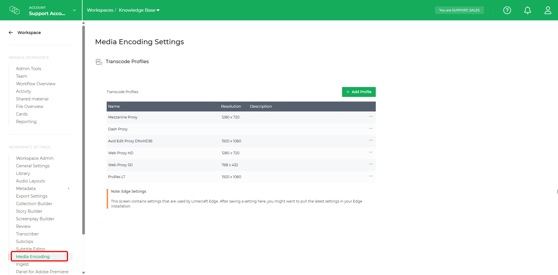Open the options menu for Web Proxy SD
This screenshot has width=558, height=275.
point(371,164)
